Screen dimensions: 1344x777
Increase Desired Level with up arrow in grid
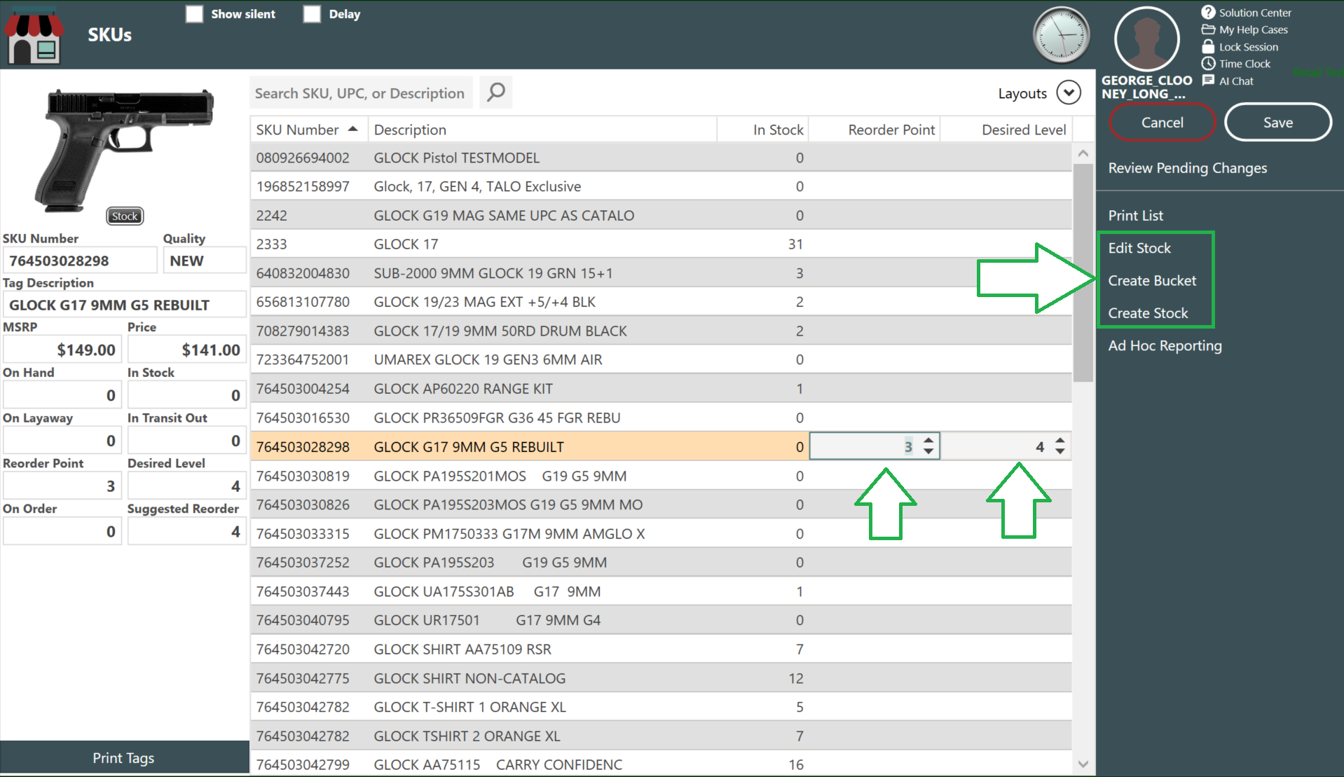pyautogui.click(x=1060, y=441)
